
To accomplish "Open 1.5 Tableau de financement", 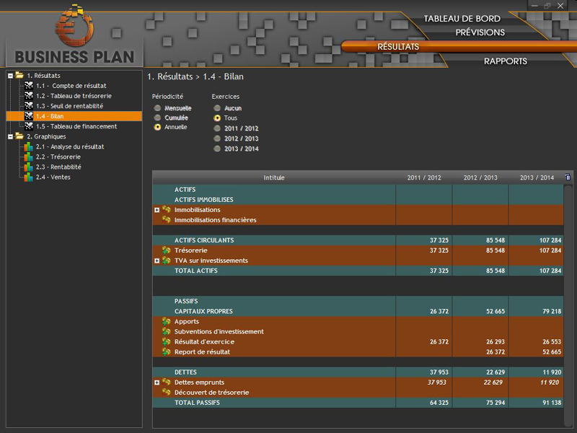I will click(76, 126).
